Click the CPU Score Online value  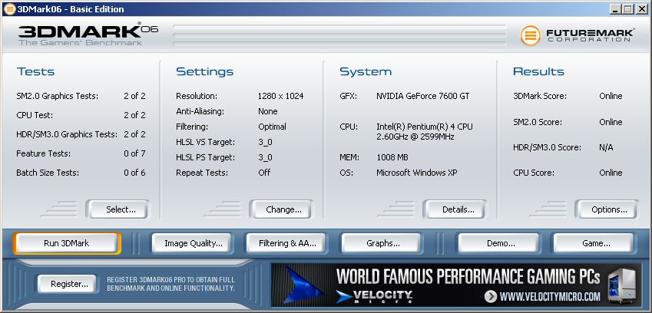tap(611, 173)
